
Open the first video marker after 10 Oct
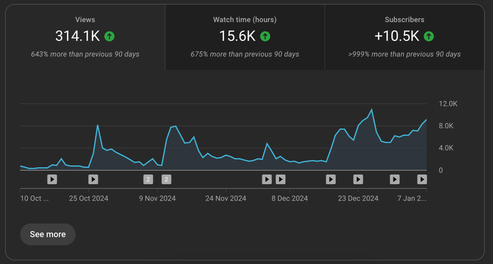coord(52,179)
